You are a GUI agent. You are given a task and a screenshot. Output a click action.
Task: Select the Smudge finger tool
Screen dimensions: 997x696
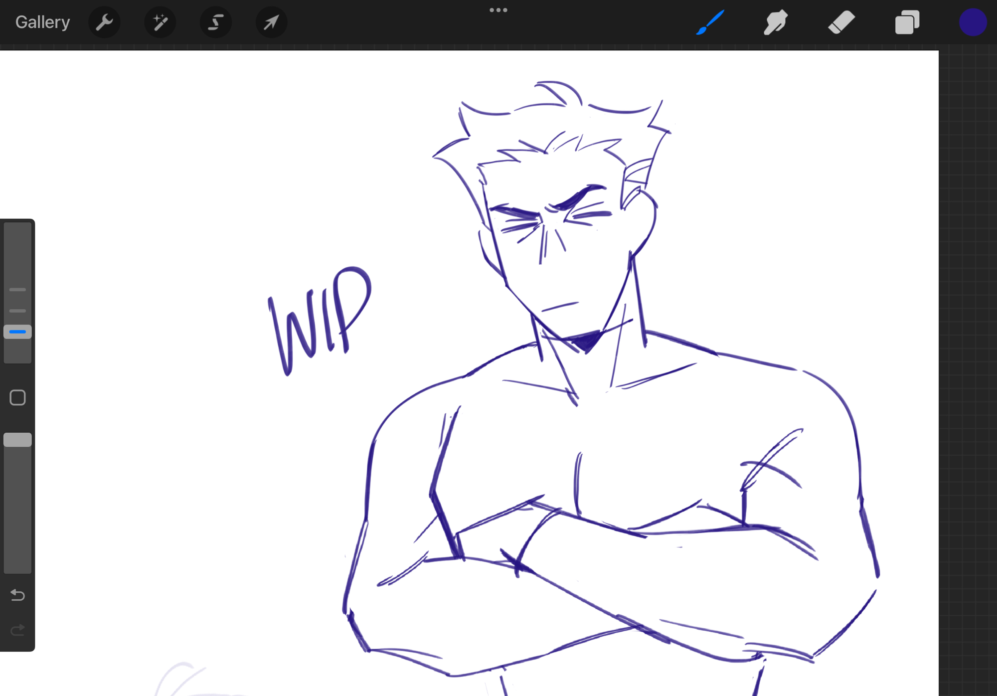point(776,22)
